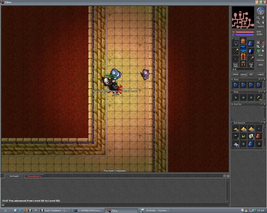
Task: Close the first Bag container
Action: (265, 79)
